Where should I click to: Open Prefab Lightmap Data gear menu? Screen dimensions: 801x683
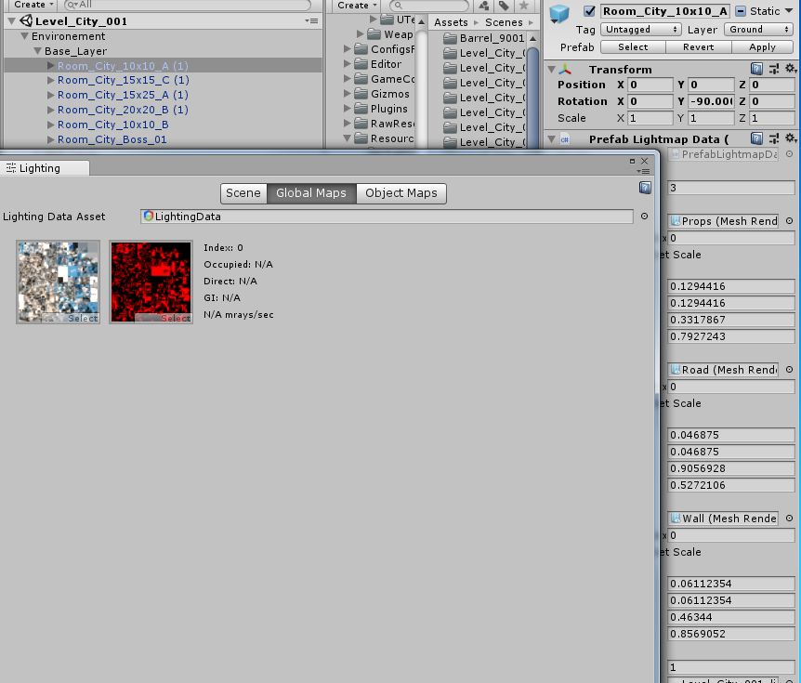tap(790, 138)
